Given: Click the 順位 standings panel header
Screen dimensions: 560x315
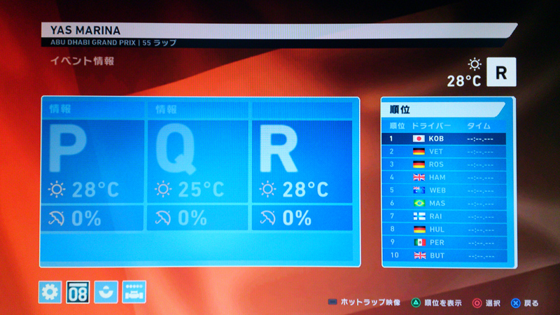Looking at the screenshot, I should [444, 109].
